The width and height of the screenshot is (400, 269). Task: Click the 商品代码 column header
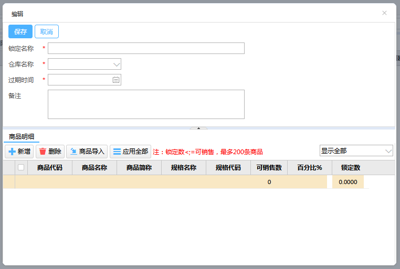(x=50, y=168)
